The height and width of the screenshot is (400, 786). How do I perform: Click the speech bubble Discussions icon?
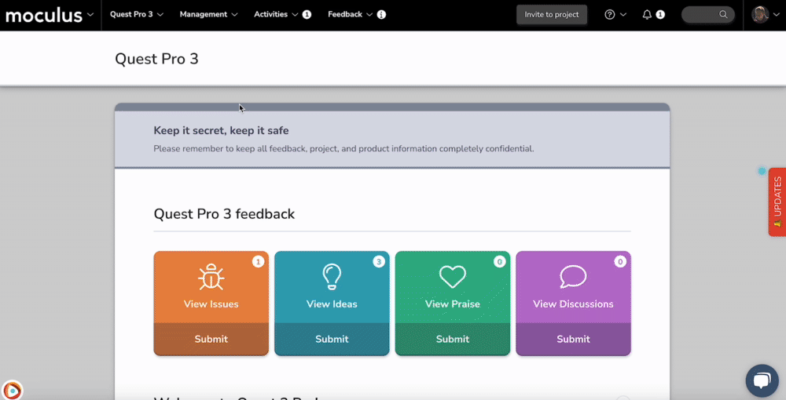(x=573, y=277)
